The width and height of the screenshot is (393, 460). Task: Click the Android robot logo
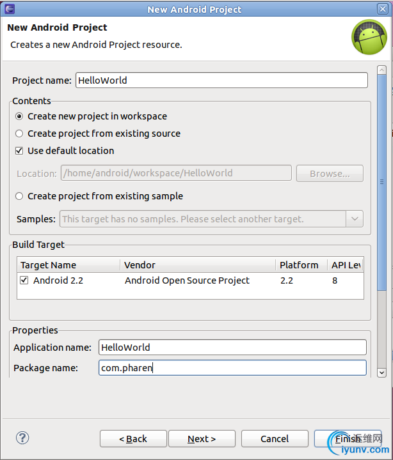[369, 37]
